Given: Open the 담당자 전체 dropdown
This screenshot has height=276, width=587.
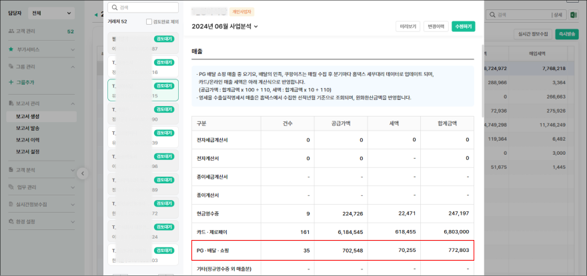Looking at the screenshot, I should [x=51, y=13].
